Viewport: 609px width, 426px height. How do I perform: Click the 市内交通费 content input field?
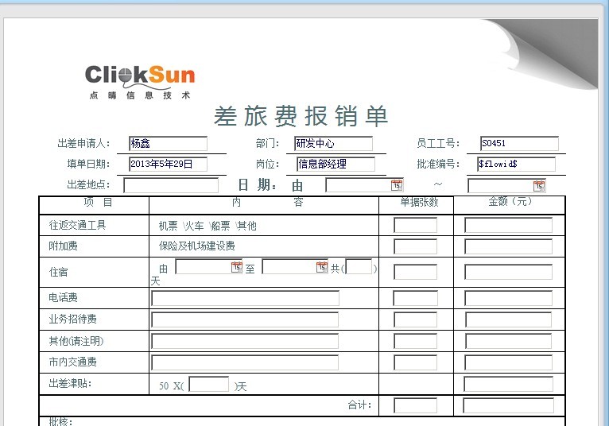(x=245, y=362)
